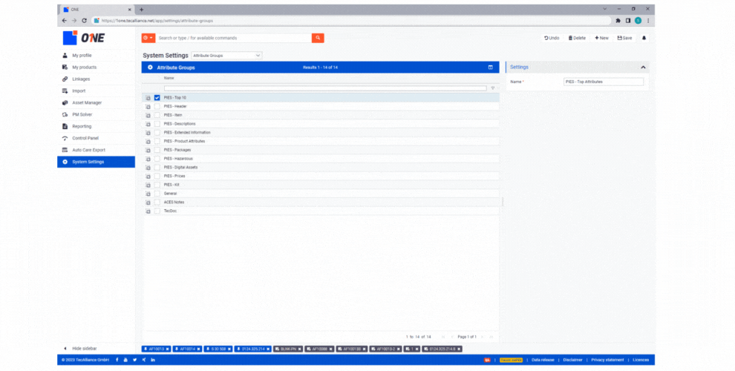Screen dimensions: 735x371
Task: Check the PIES - Packages checkbox
Action: [x=157, y=150]
